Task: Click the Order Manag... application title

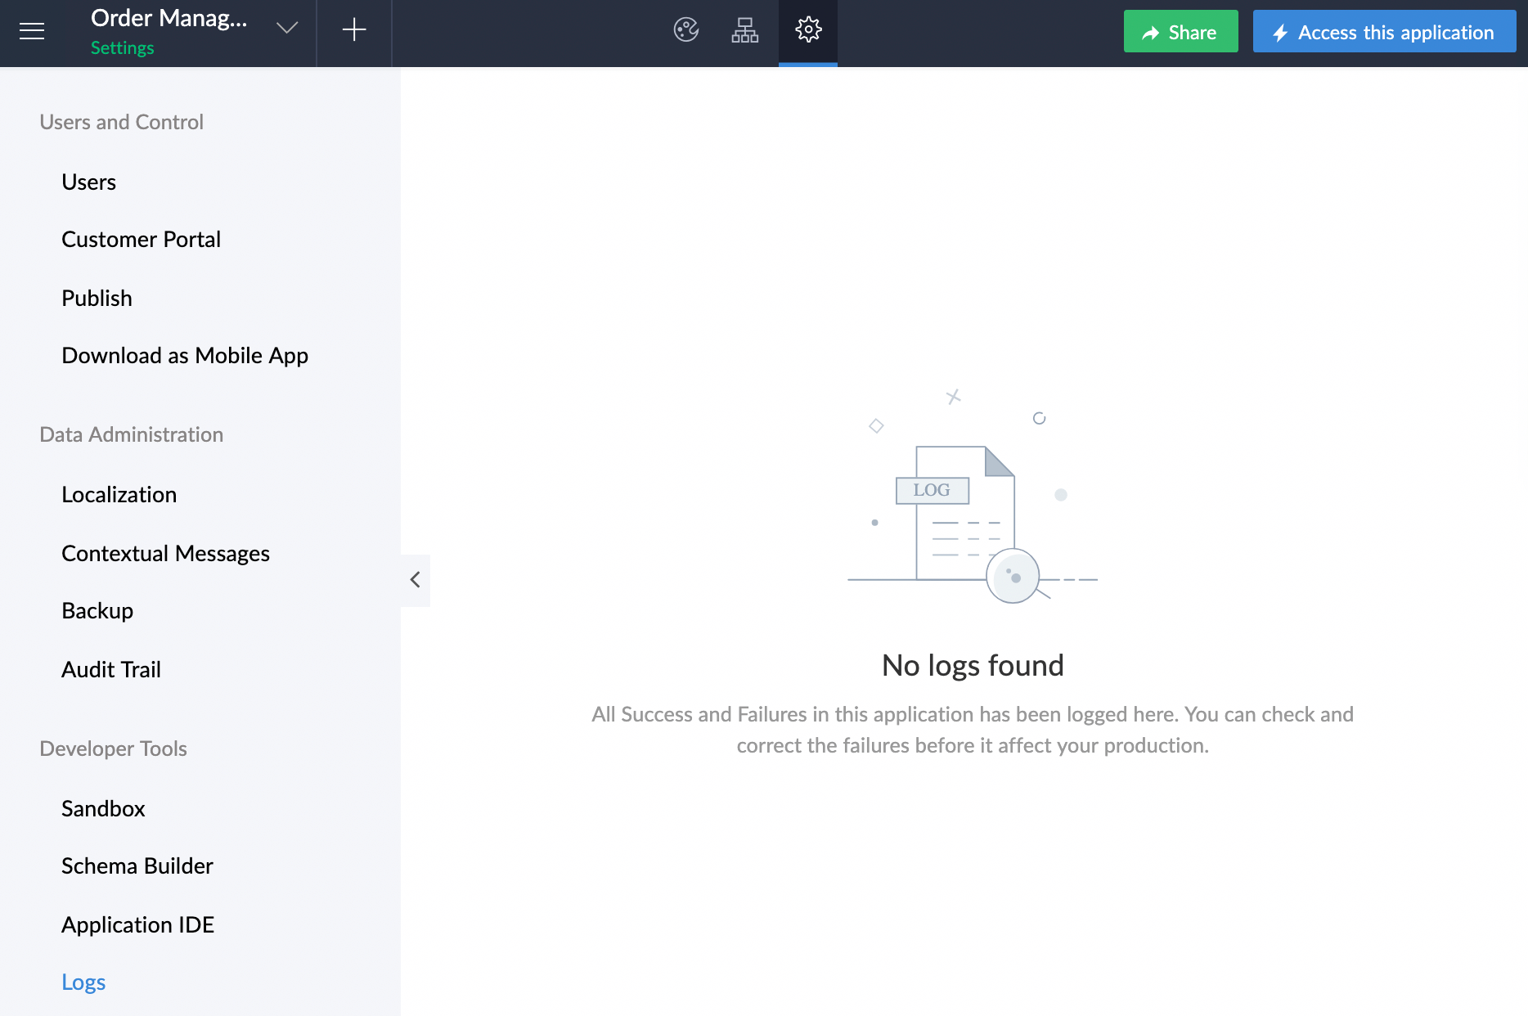Action: [x=169, y=18]
